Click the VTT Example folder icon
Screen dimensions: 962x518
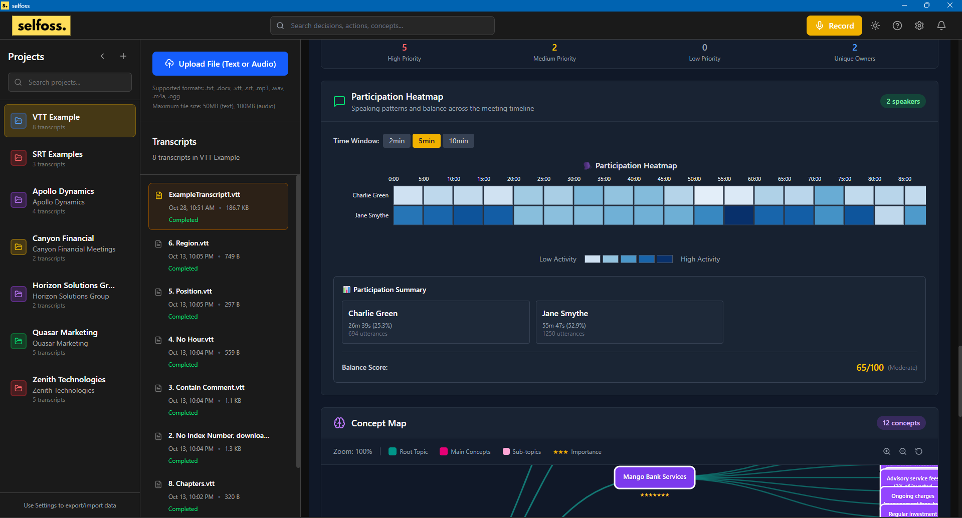pyautogui.click(x=19, y=121)
